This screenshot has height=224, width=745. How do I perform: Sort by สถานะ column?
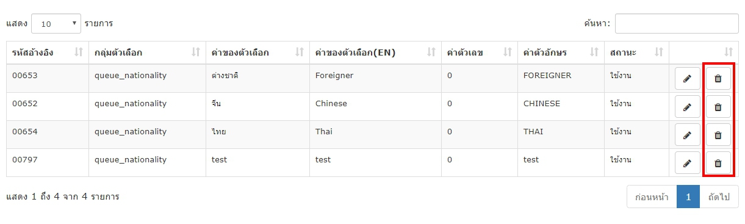[636, 52]
